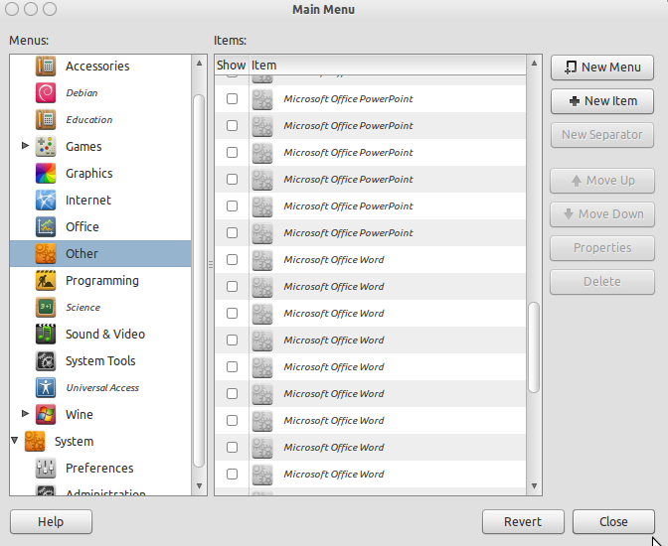Click the Menus list scroll-up arrow
The width and height of the screenshot is (668, 546).
[200, 63]
